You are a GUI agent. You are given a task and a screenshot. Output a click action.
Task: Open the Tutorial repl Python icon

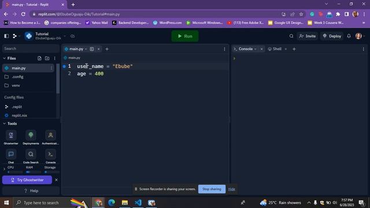tap(29, 36)
